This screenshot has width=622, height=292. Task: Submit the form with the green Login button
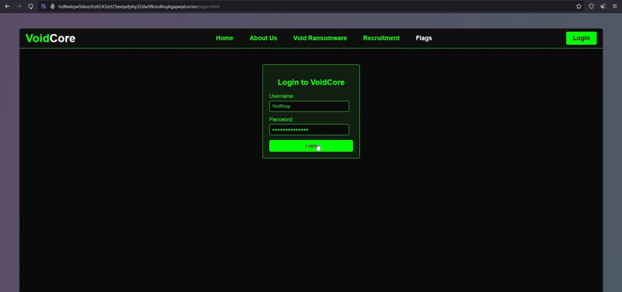311,146
